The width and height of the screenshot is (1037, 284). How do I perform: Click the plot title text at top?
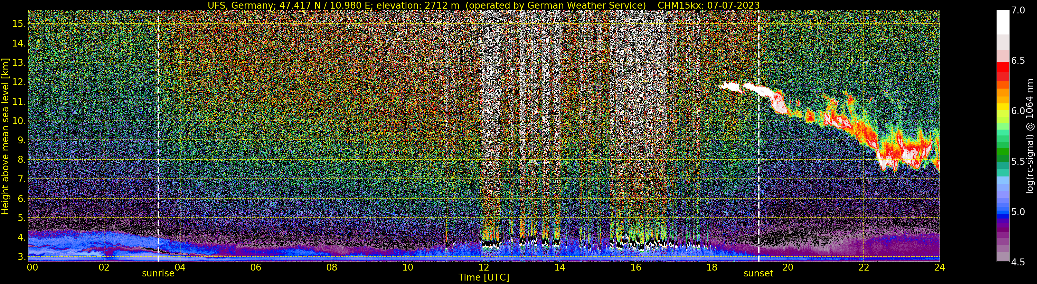click(x=483, y=5)
